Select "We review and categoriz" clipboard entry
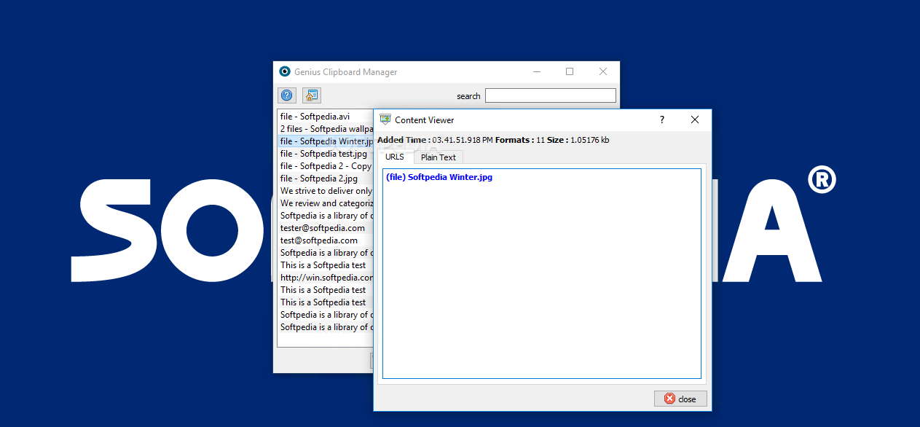Image resolution: width=920 pixels, height=427 pixels. pyautogui.click(x=326, y=203)
